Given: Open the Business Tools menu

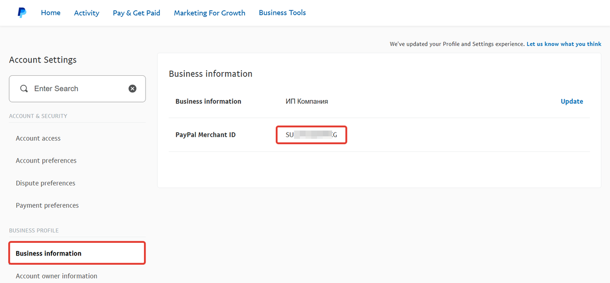Looking at the screenshot, I should tap(282, 13).
